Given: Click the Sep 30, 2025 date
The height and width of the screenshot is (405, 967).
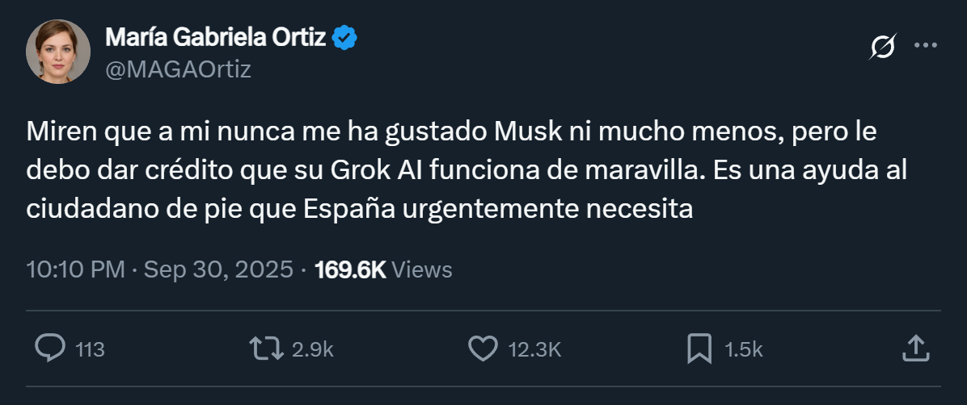Looking at the screenshot, I should pyautogui.click(x=218, y=269).
